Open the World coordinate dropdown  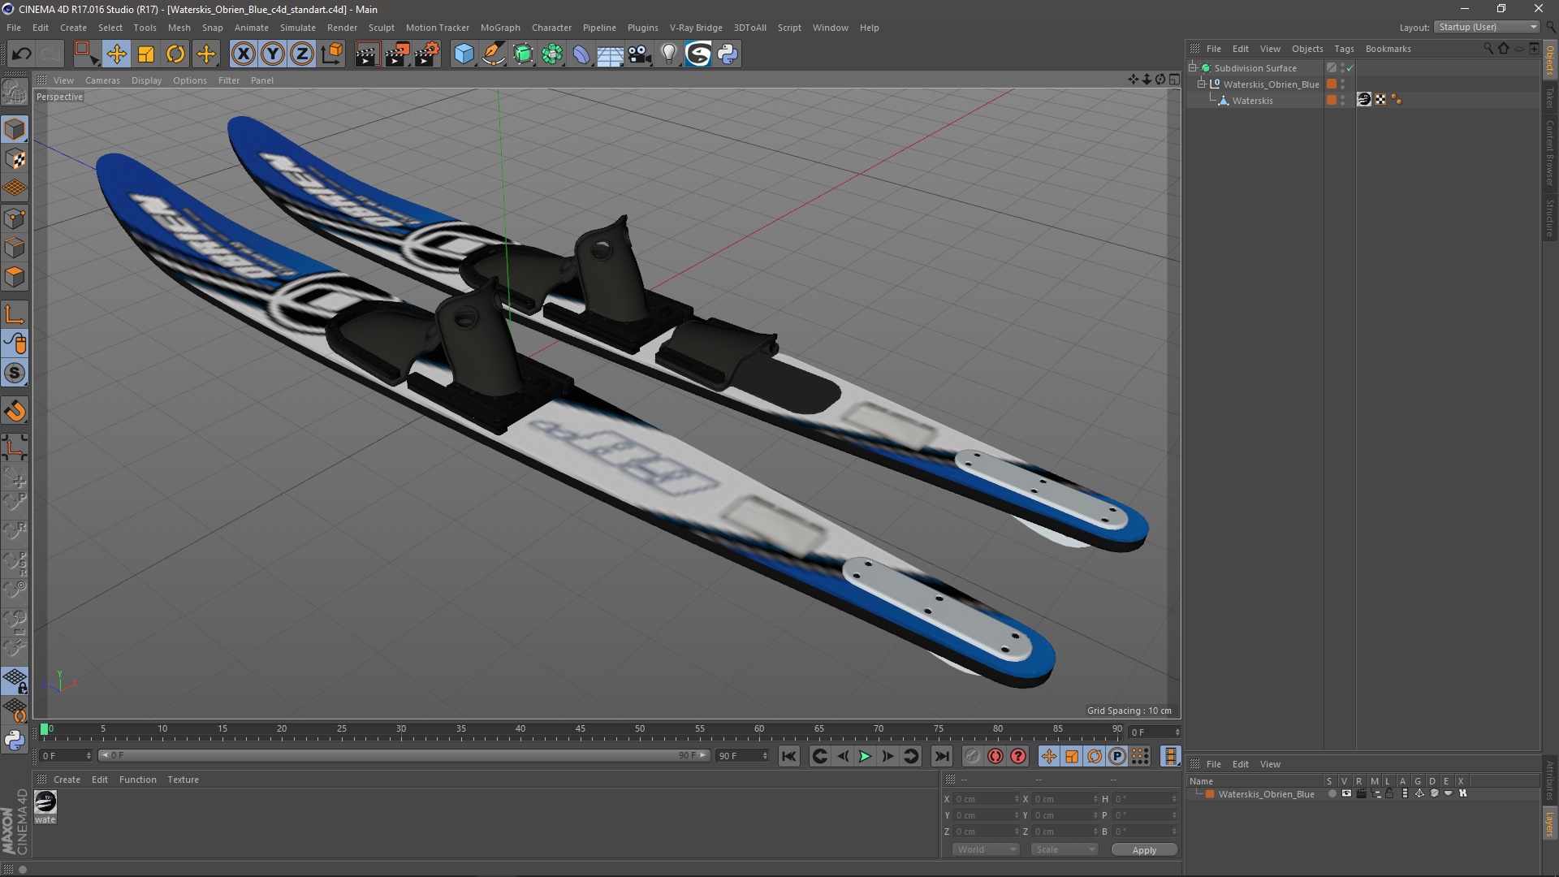(x=986, y=849)
